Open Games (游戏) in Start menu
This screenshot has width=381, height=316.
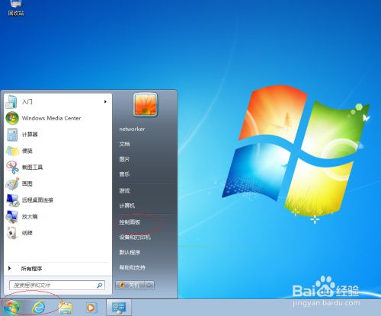coord(124,190)
